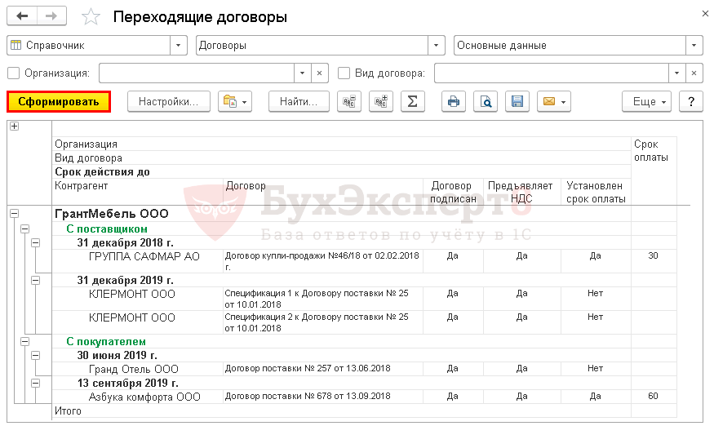Open the Вид договора field dropdown arrow

(x=676, y=73)
